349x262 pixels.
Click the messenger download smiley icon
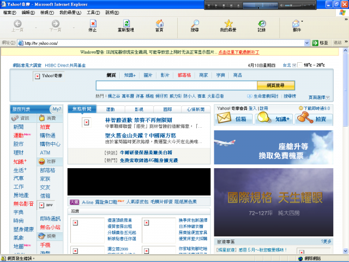[301, 108]
